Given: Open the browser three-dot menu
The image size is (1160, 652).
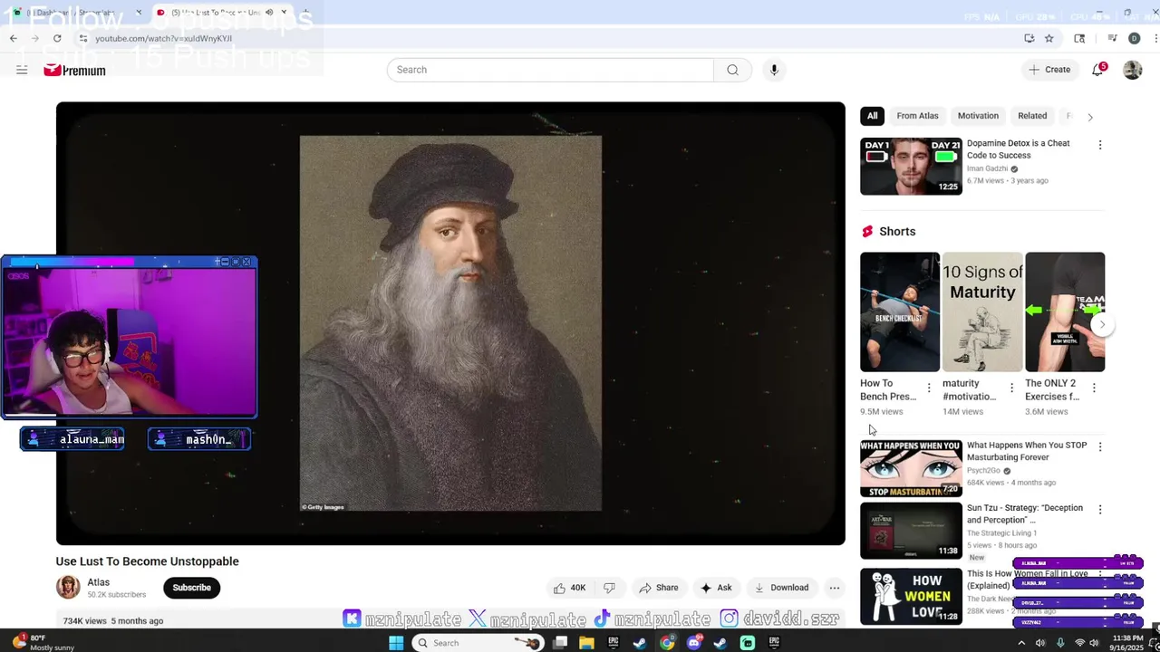Looking at the screenshot, I should click(x=1156, y=38).
